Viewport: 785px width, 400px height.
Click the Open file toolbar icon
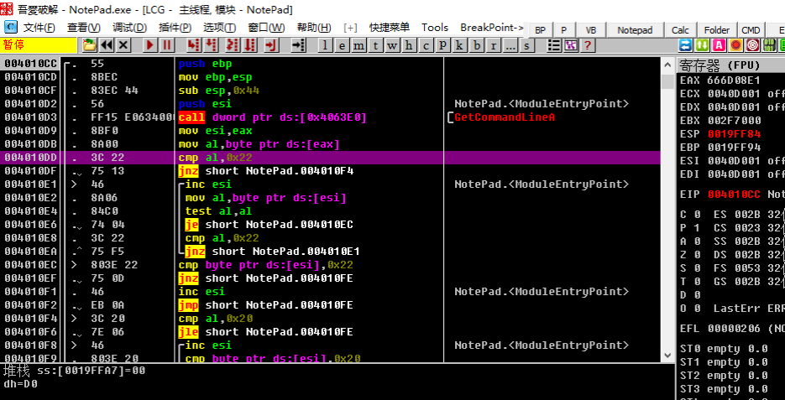(89, 45)
